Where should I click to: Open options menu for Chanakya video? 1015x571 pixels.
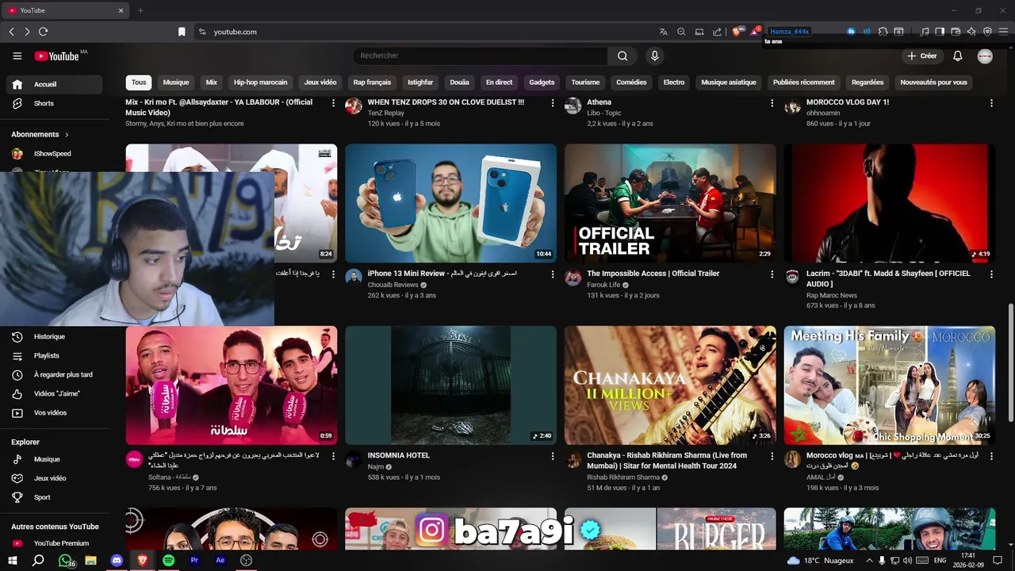click(x=772, y=456)
